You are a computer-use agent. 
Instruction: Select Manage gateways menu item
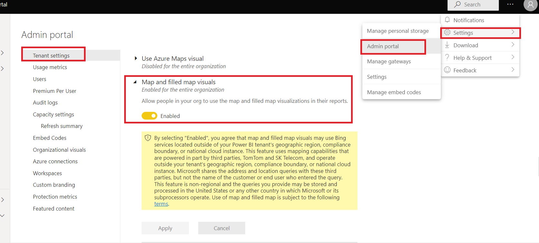coord(401,61)
